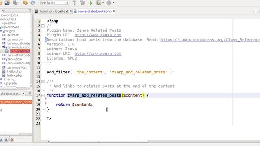This screenshot has height=146, width=260.
Task: Click the zenvacron folder icon
Action: pyautogui.click(x=4, y=39)
